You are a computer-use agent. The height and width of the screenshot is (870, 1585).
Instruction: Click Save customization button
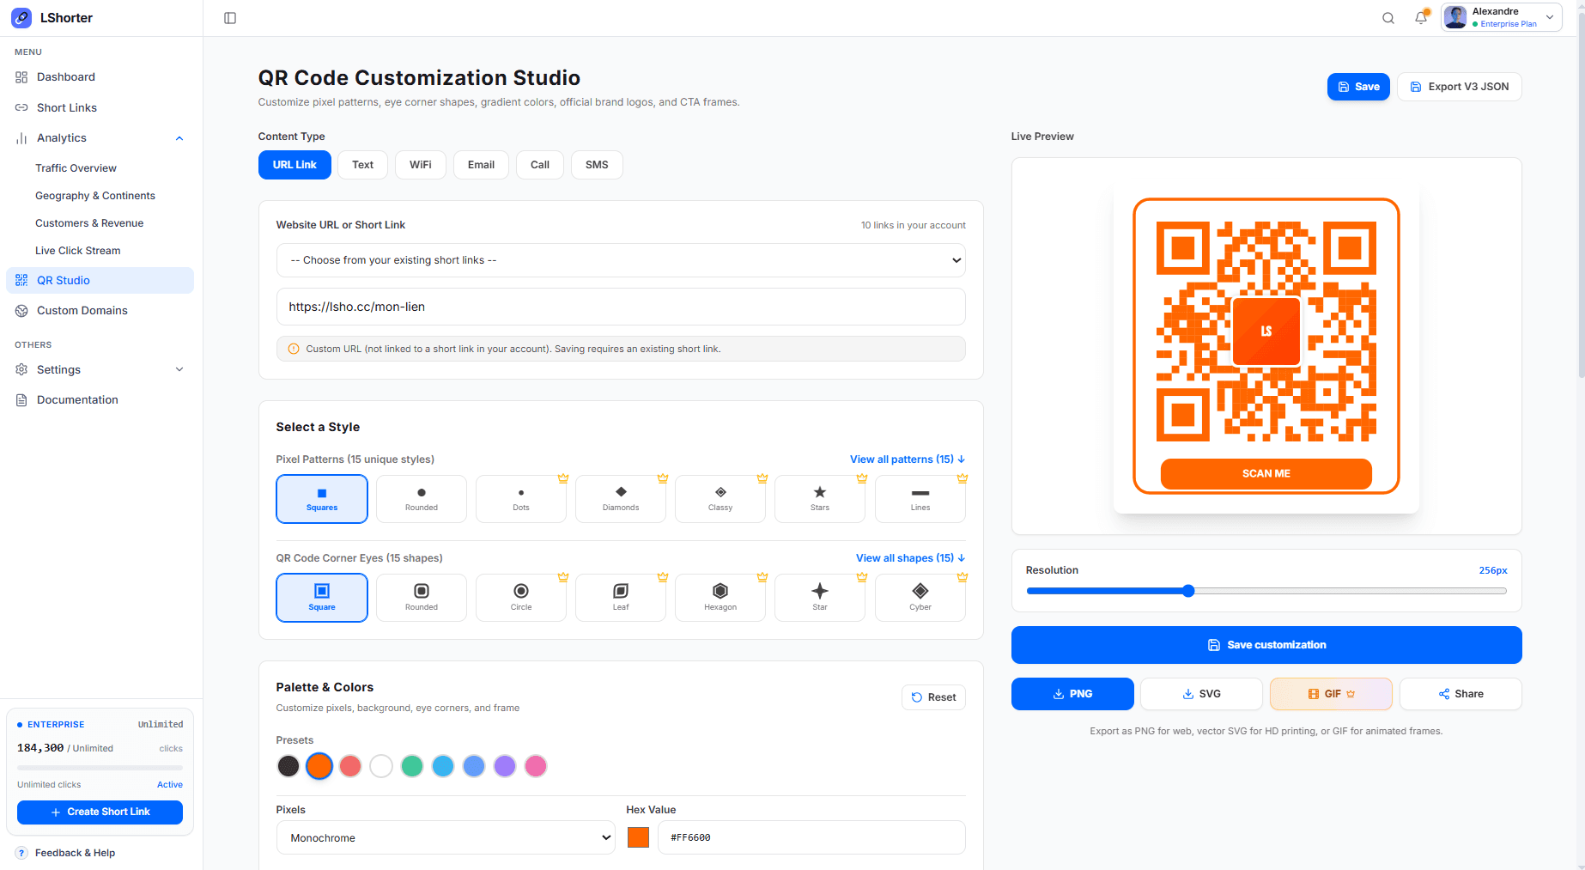pyautogui.click(x=1266, y=645)
